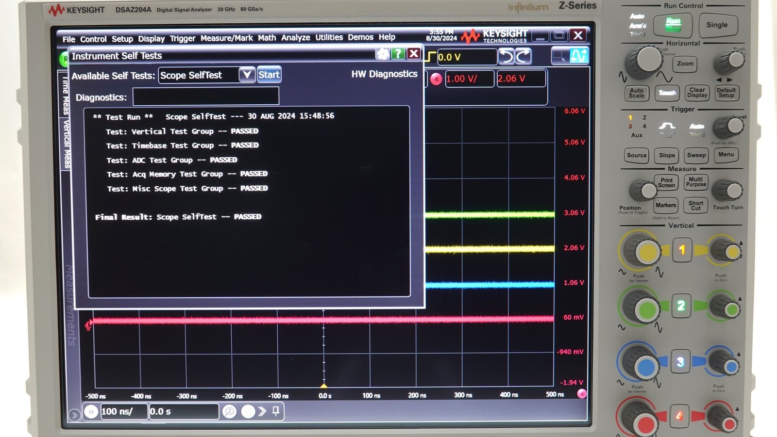Open the Help menu

387,37
